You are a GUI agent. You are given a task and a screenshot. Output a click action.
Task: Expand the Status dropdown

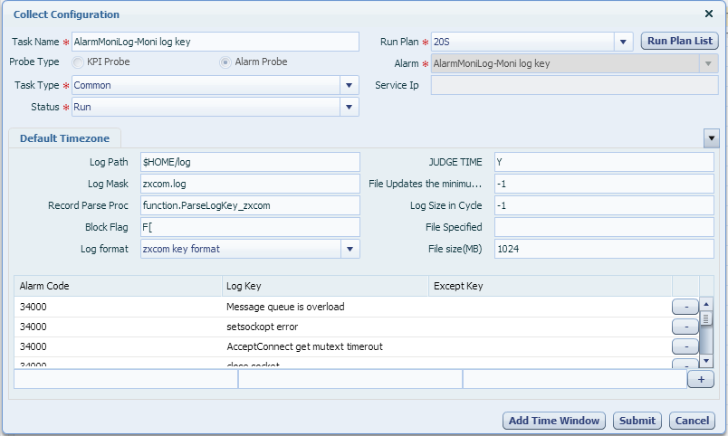tap(350, 107)
